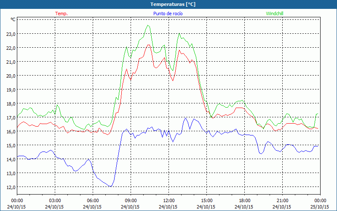Click the 22,0 y-axis value

[x=11, y=48]
